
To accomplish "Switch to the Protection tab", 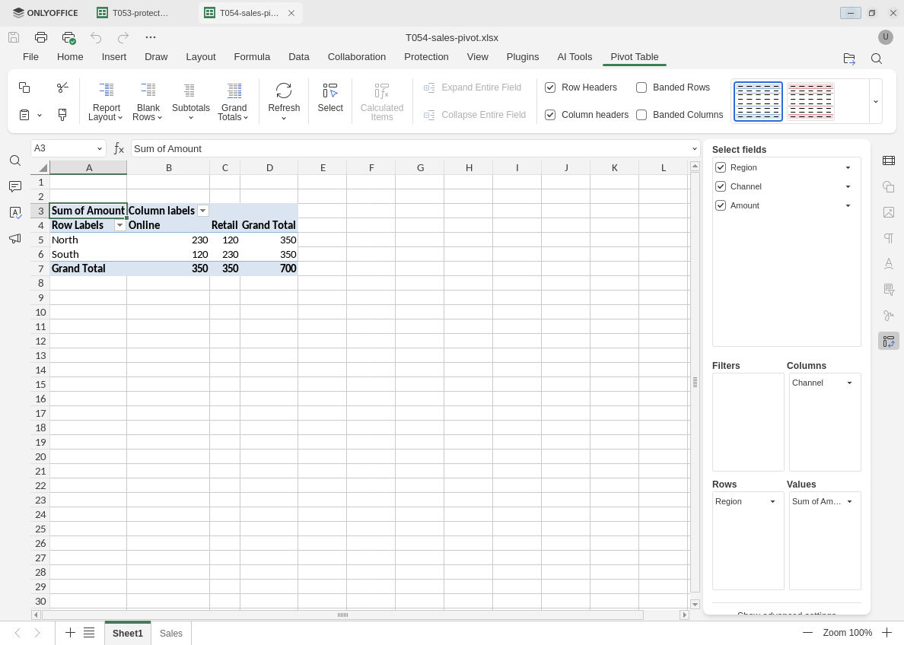I will 426,56.
